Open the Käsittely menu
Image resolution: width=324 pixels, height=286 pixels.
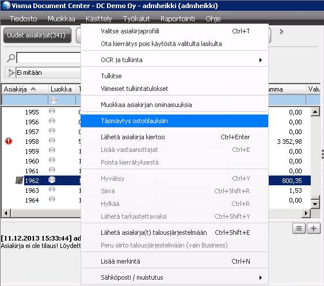tap(99, 19)
